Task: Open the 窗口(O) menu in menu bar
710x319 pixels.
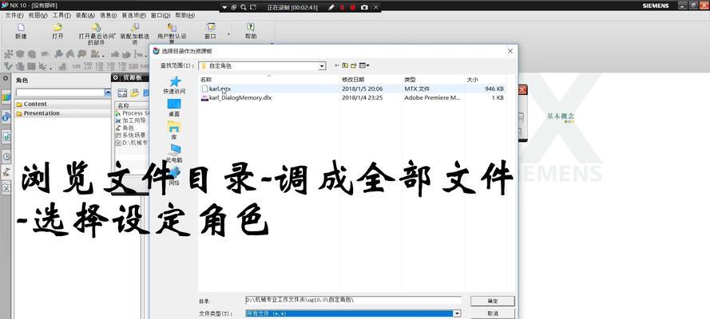Action: pyautogui.click(x=160, y=15)
